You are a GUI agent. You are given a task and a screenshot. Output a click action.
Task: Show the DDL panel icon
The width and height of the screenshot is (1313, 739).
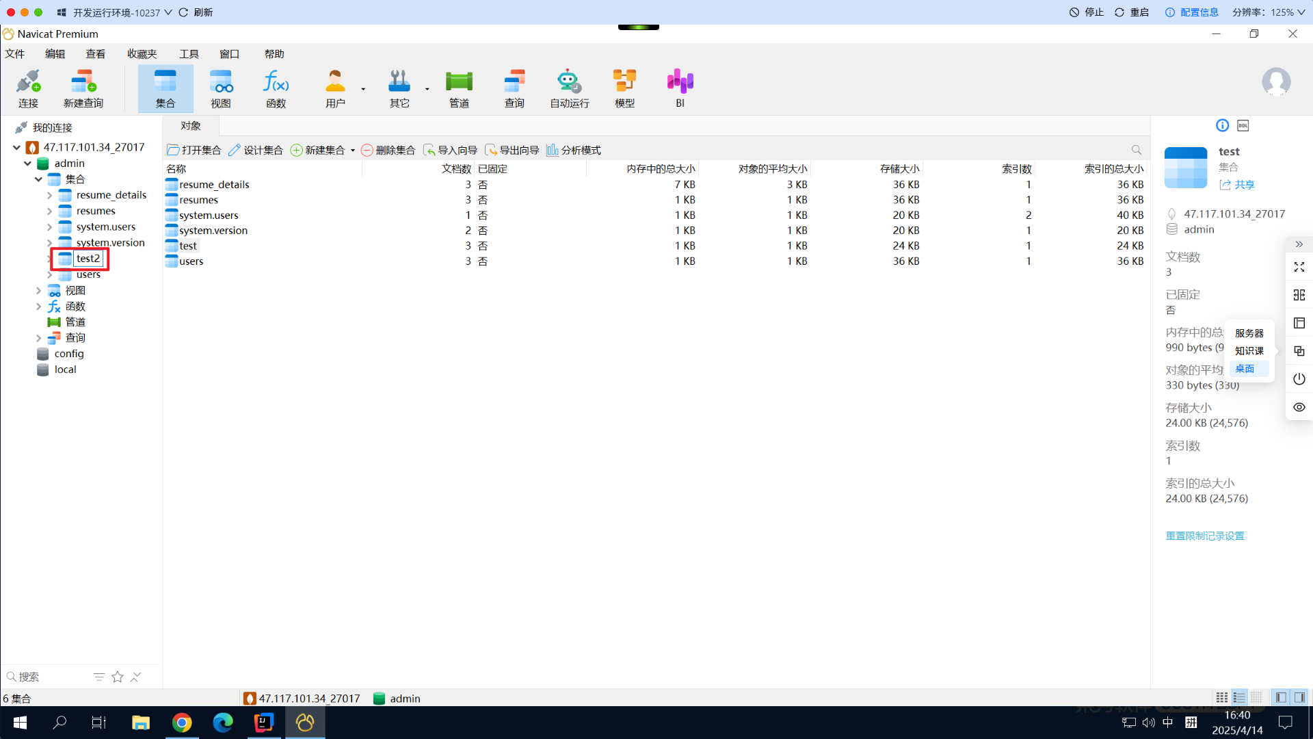point(1243,125)
